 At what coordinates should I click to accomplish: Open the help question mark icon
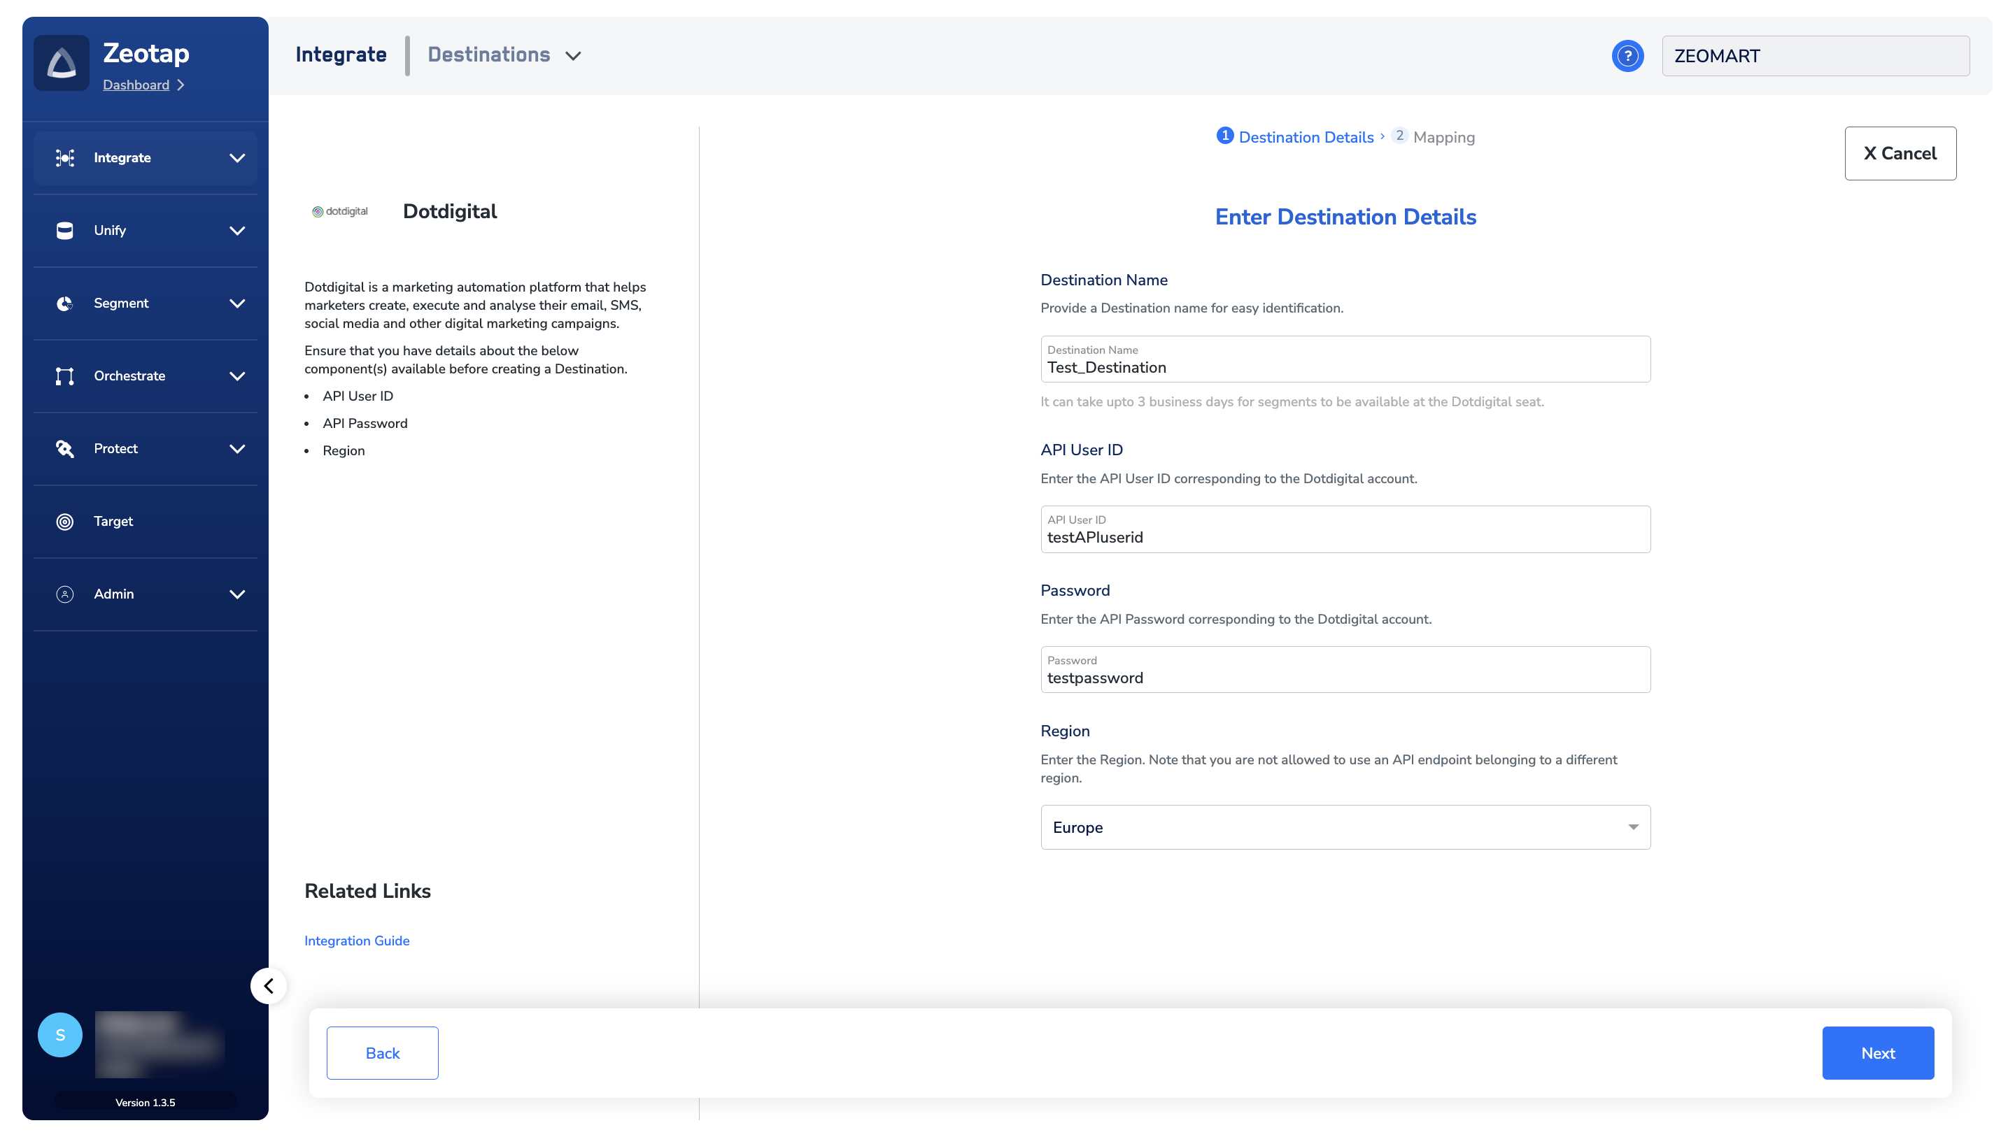click(1627, 56)
